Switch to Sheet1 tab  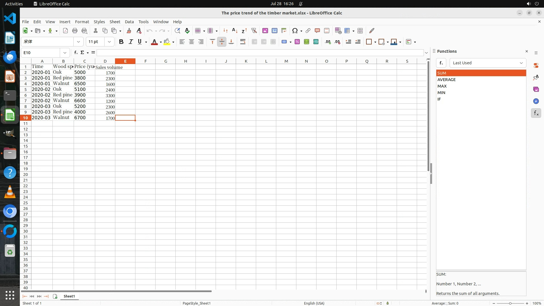(x=69, y=296)
